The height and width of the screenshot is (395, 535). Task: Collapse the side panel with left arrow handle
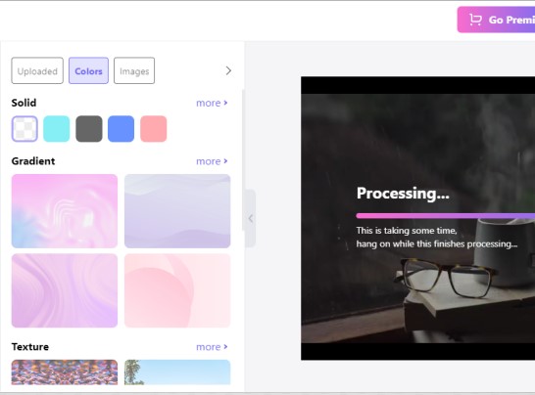pyautogui.click(x=251, y=218)
